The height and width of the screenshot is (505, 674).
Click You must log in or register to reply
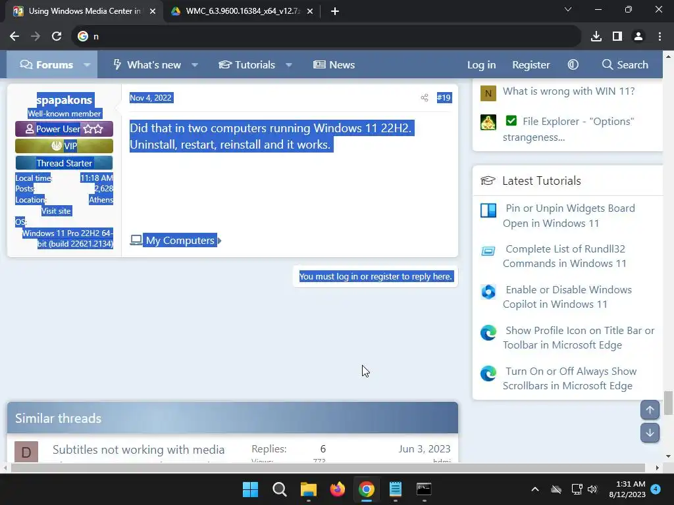tap(376, 277)
